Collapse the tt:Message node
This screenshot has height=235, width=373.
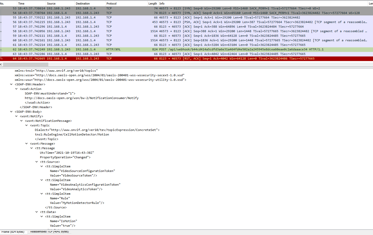click(x=32, y=148)
